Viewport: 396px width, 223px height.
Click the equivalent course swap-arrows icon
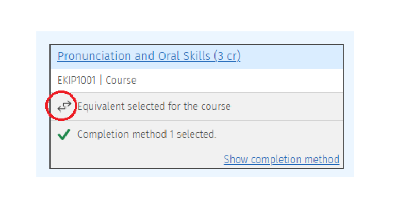click(x=64, y=106)
